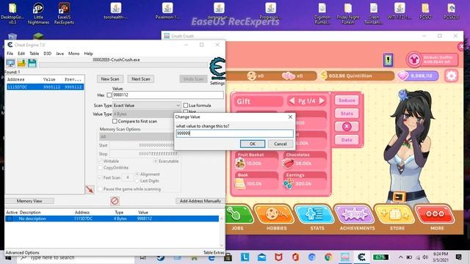The width and height of the screenshot is (470, 264).
Task: Click Cancel in Change Value dialog
Action: (281, 144)
